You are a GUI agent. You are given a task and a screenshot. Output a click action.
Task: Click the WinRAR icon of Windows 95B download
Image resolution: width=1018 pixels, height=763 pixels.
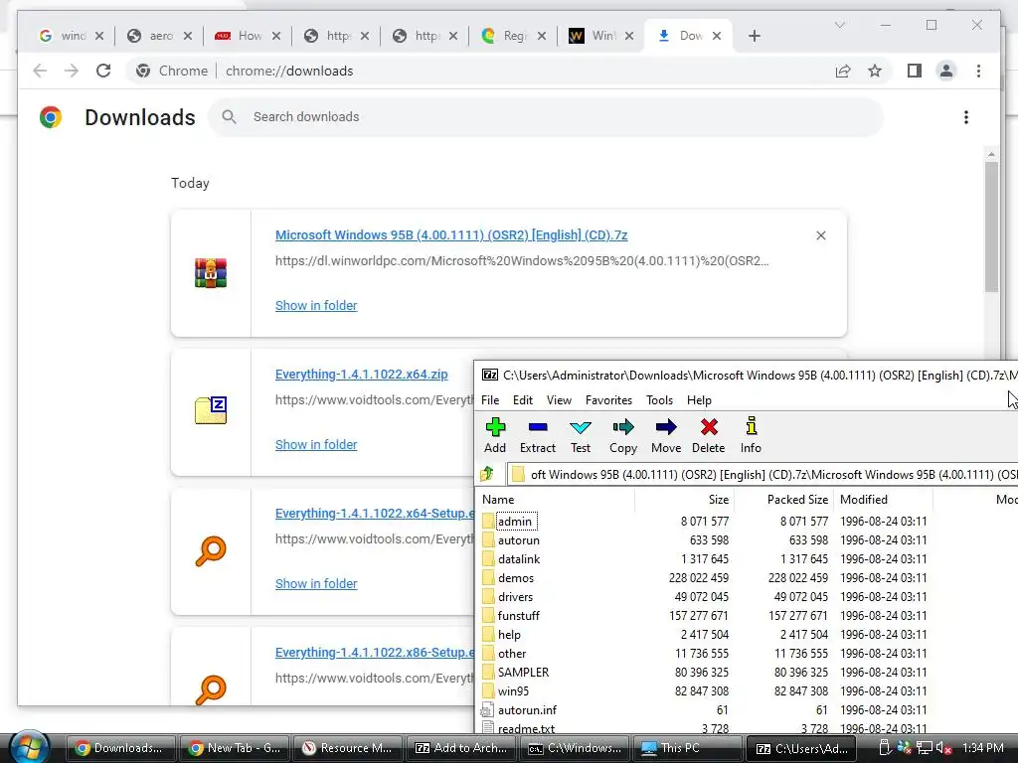pos(211,272)
